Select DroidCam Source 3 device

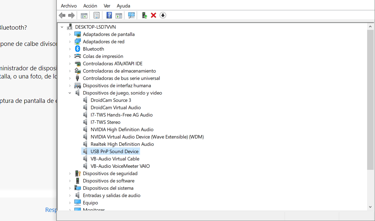111,100
